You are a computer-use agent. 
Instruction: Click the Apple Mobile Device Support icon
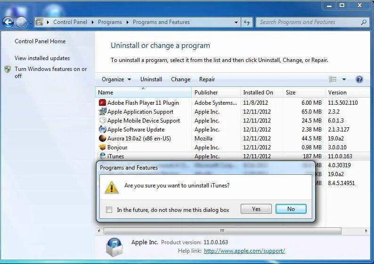point(102,121)
